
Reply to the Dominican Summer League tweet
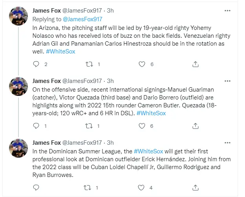pyautogui.click(x=36, y=188)
